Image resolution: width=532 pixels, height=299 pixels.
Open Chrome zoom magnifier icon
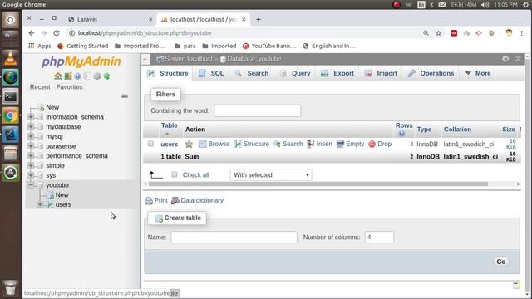click(426, 33)
